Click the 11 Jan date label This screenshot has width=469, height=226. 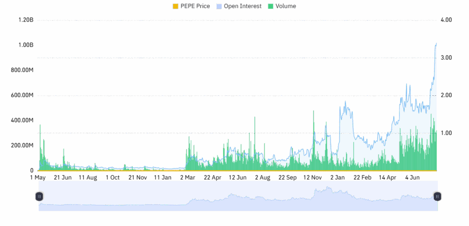[x=163, y=178]
